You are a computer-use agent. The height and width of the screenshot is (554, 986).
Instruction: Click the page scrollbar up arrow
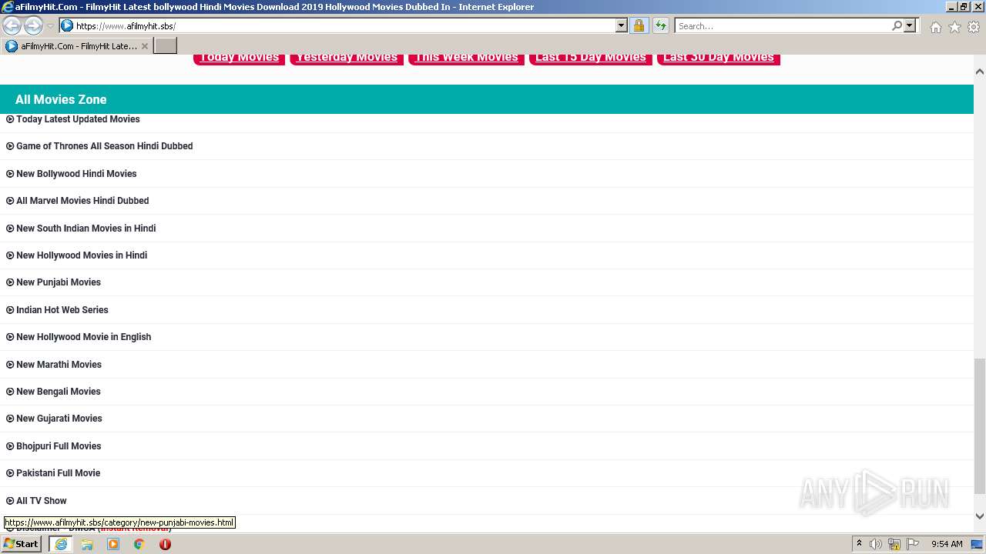pyautogui.click(x=980, y=72)
